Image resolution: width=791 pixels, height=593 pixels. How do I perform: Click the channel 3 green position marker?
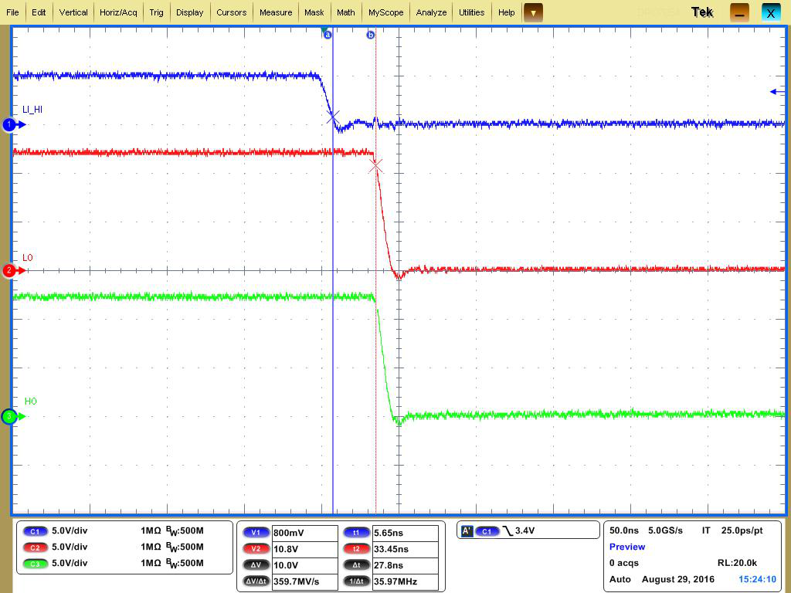tap(8, 417)
